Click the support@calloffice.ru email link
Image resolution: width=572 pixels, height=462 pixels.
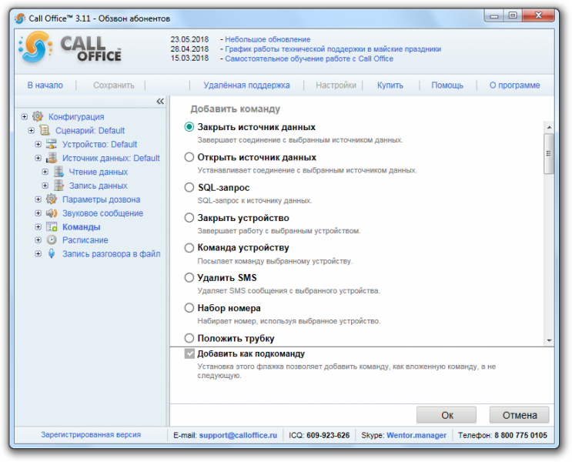(238, 435)
